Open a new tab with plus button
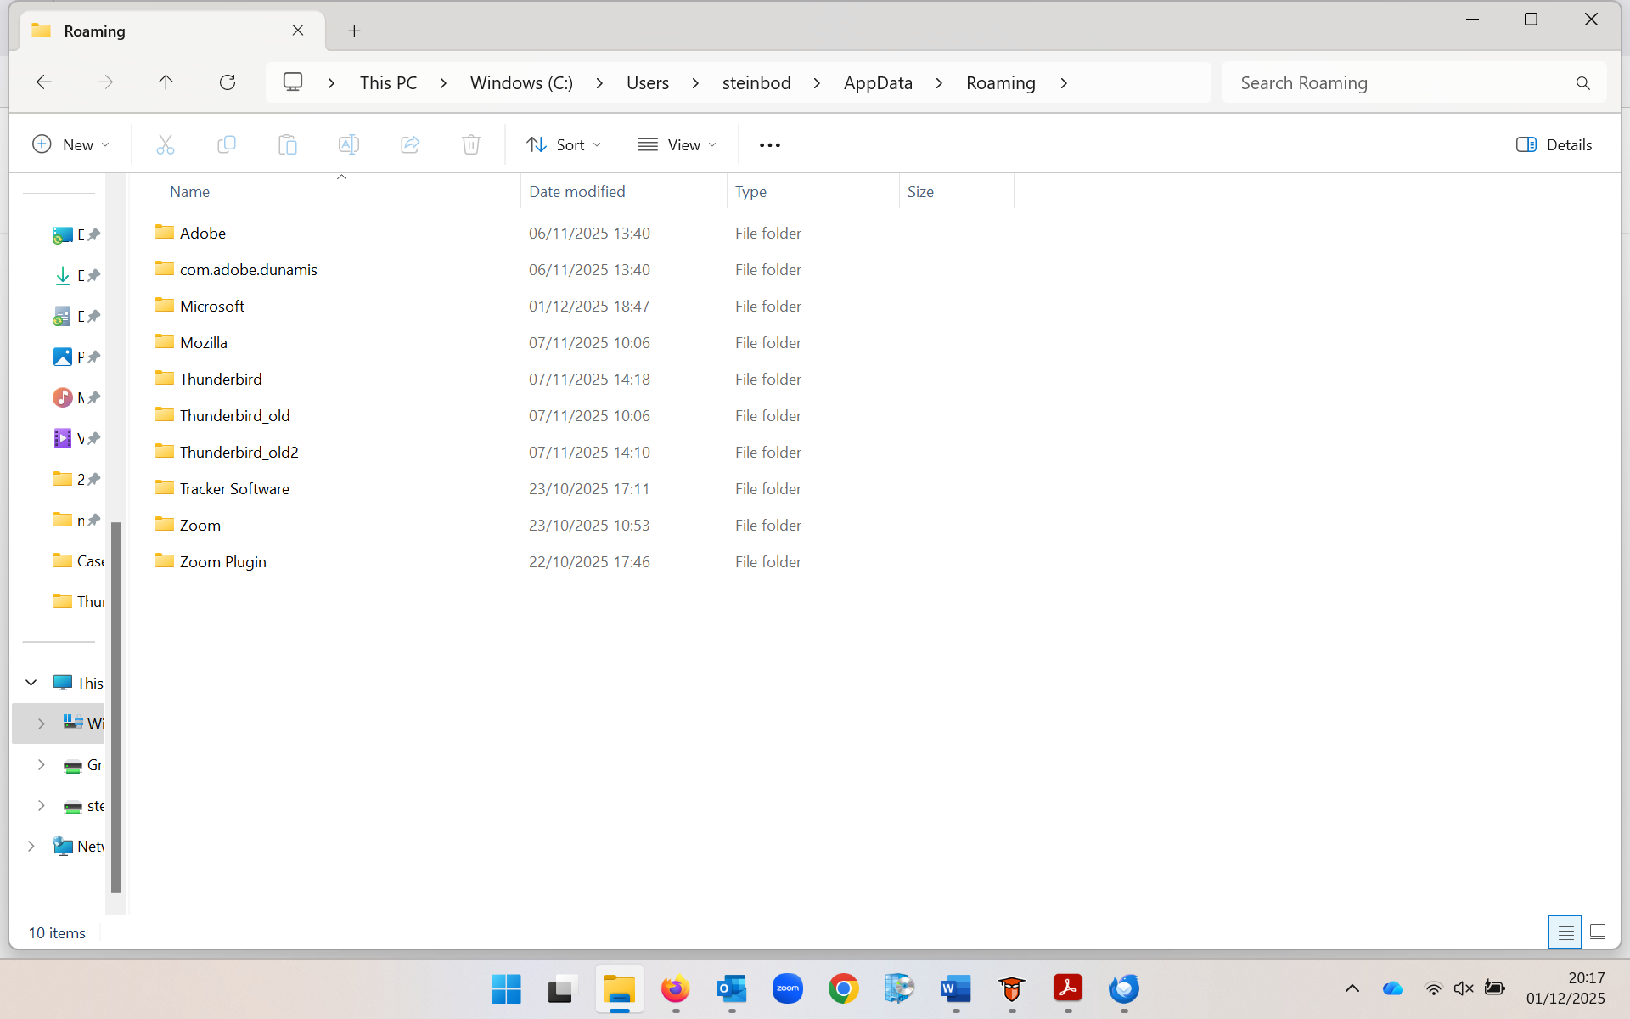The height and width of the screenshot is (1019, 1630). coord(354,31)
